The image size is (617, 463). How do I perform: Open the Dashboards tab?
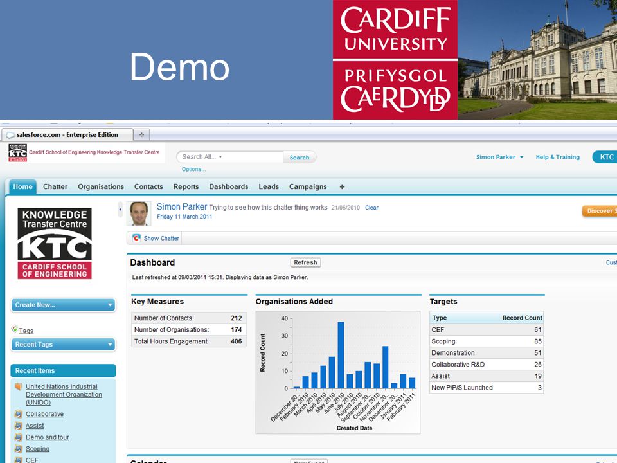(229, 186)
